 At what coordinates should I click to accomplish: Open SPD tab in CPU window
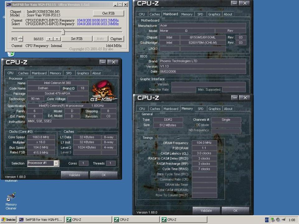coord(69,73)
